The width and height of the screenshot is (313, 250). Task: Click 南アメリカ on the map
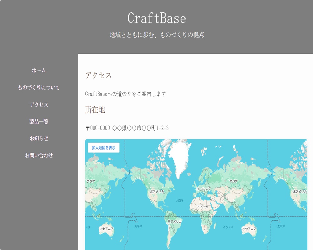coord(174,221)
